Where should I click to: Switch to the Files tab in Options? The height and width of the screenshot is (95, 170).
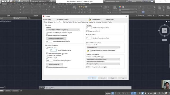click(x=45, y=22)
